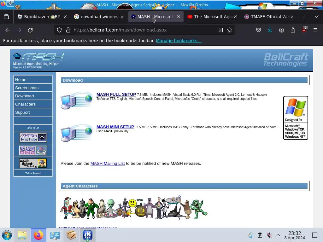Click show desktop button in taskbar

coord(315,235)
